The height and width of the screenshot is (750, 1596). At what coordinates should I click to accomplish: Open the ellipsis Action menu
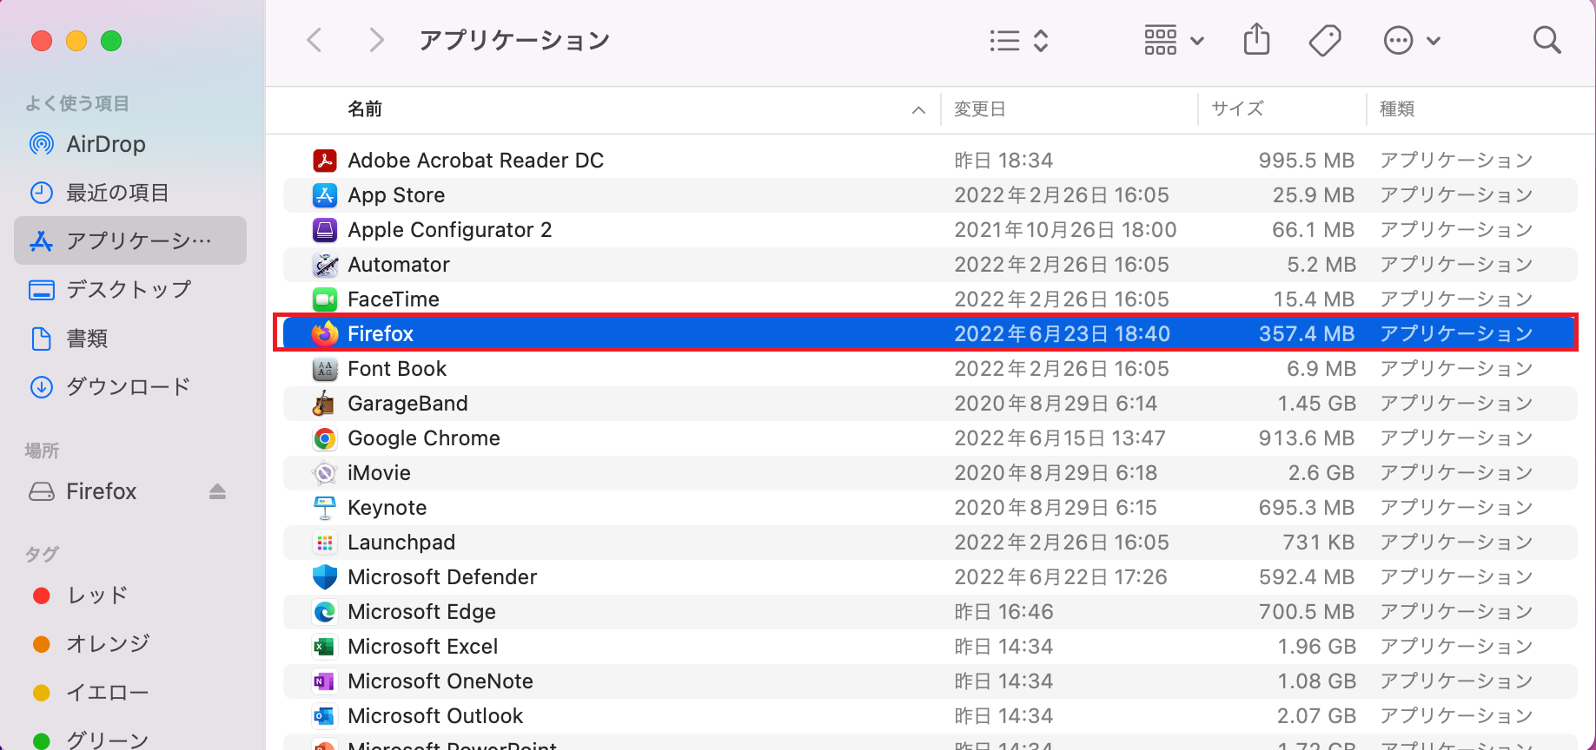1411,40
